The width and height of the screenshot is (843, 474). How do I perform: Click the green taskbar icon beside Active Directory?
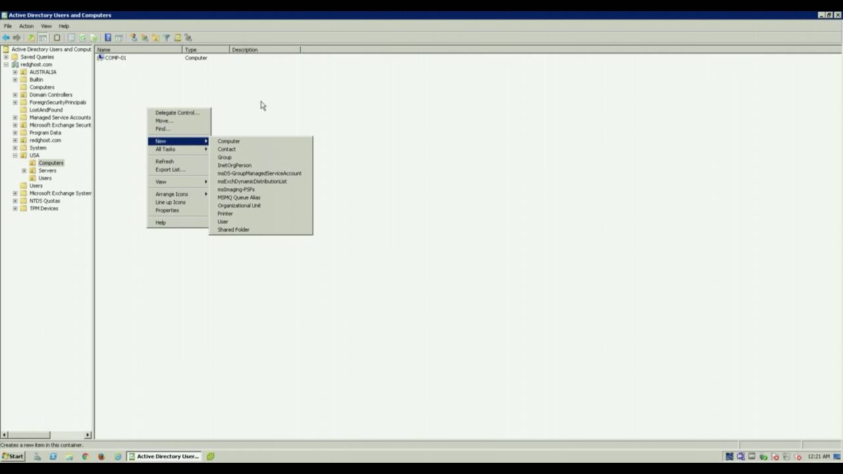coord(210,456)
